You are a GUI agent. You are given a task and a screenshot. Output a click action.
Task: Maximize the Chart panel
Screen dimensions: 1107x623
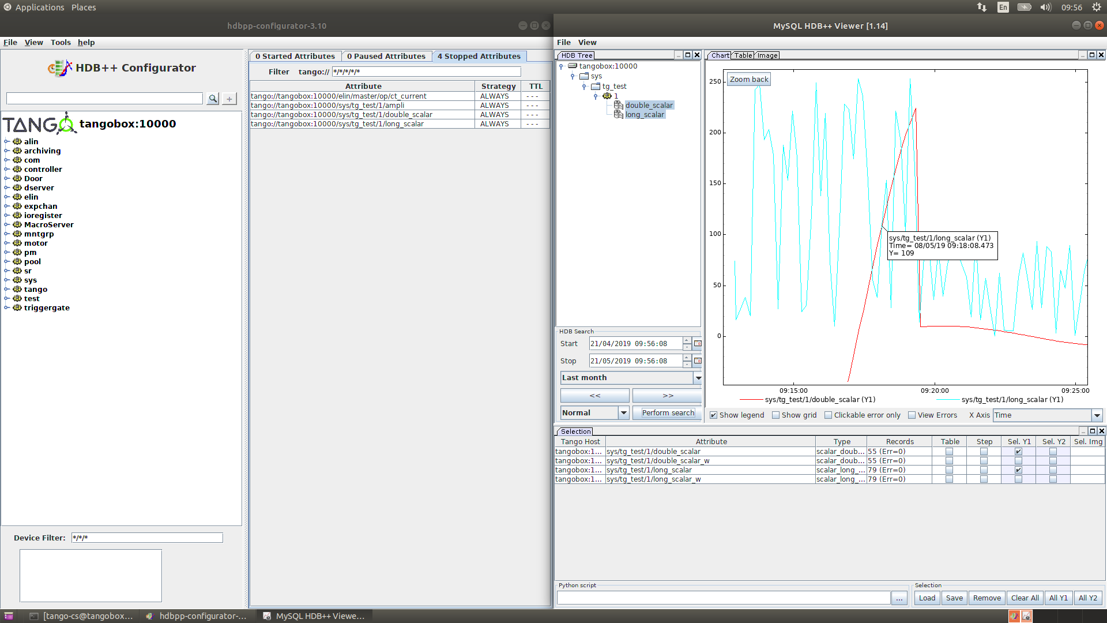[x=1091, y=55]
